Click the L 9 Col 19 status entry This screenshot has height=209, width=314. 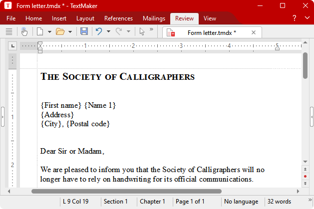(x=76, y=202)
